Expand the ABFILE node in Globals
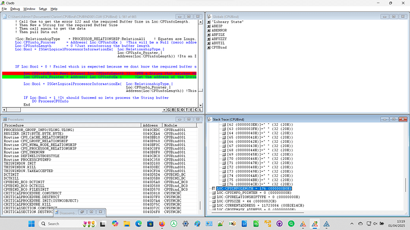Image resolution: width=410 pixels, height=230 pixels. 209,35
